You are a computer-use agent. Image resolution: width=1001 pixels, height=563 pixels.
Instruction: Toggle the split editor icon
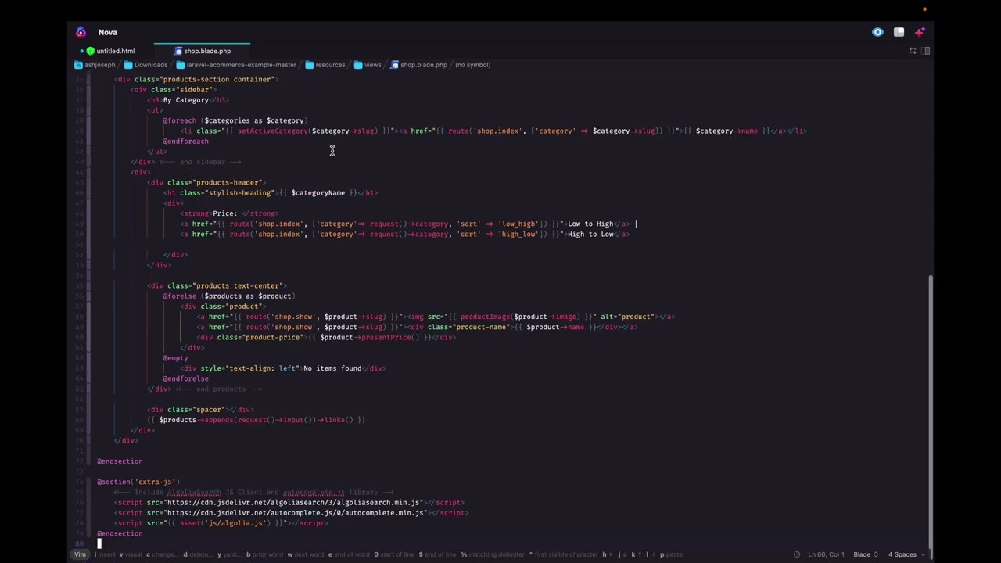926,51
